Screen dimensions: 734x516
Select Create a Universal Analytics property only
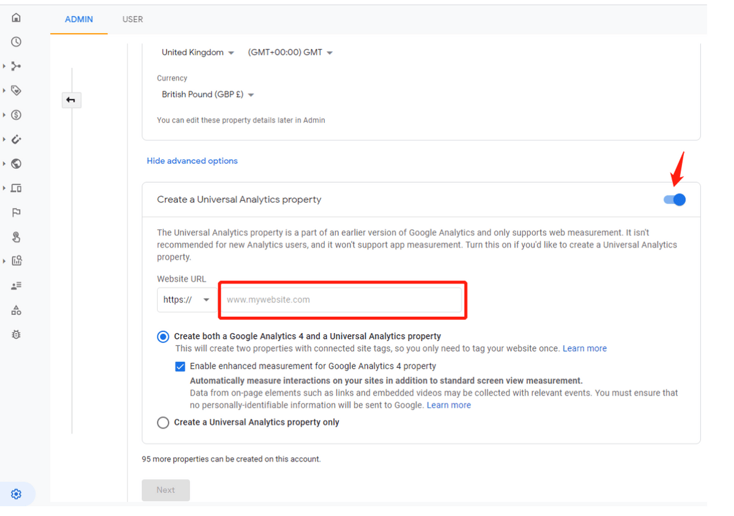(x=163, y=422)
